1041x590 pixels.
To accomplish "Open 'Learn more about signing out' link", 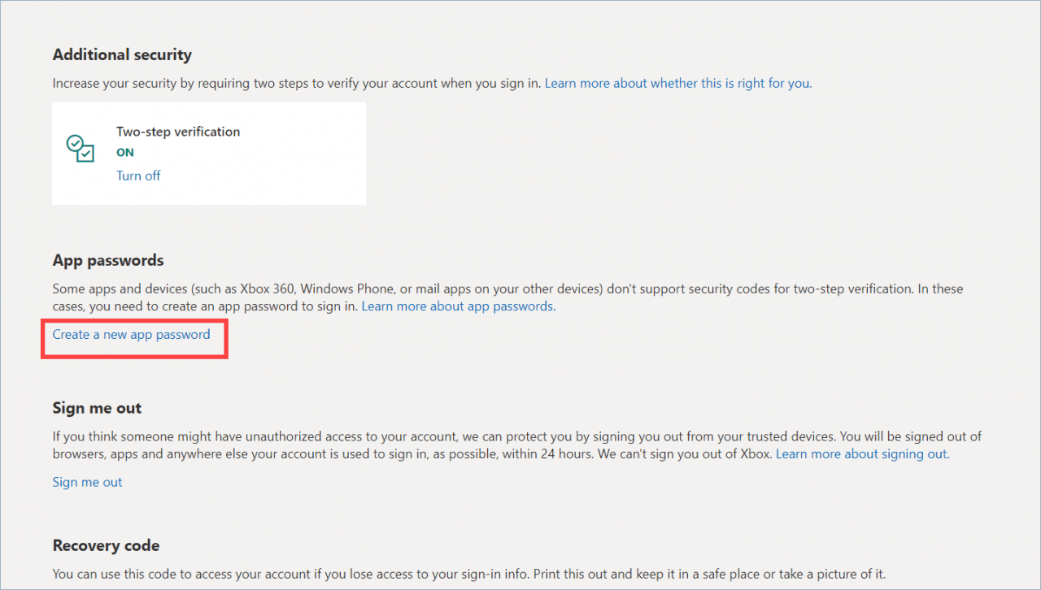I will 861,453.
